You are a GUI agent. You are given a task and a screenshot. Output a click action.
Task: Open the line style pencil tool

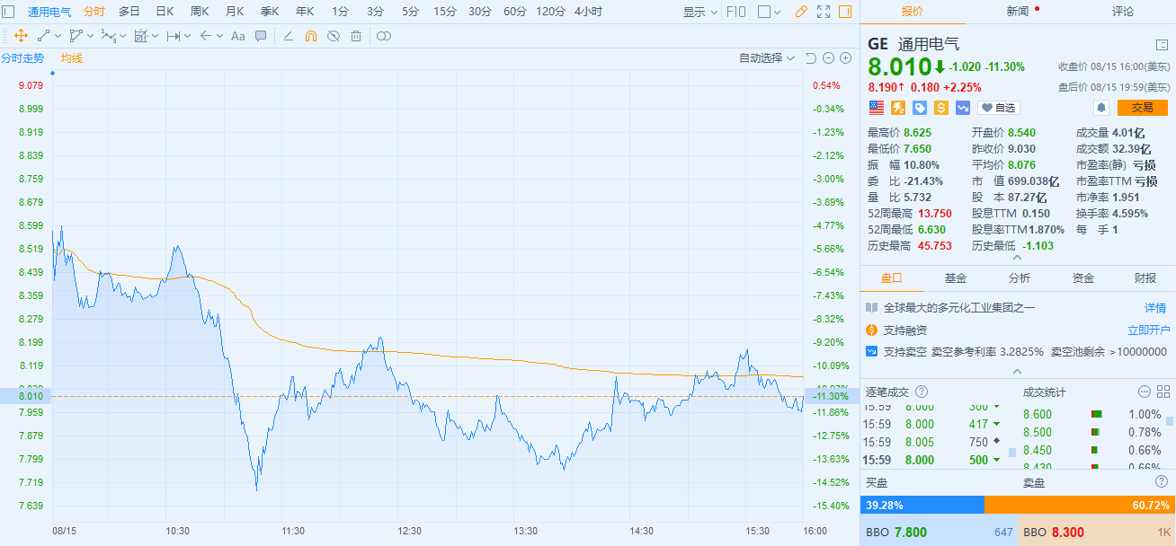(288, 36)
